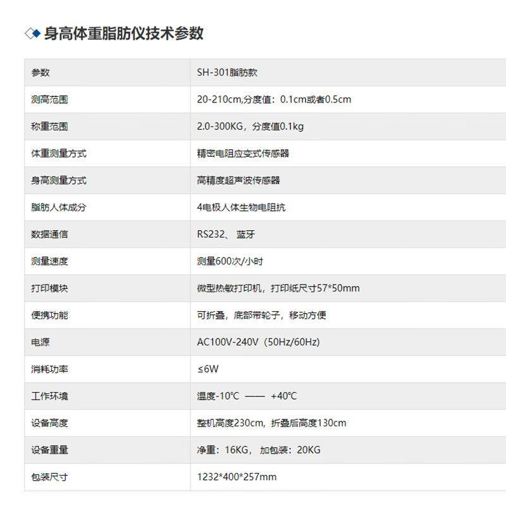Viewport: 506px width, 506px height.
Task: Select the value AC100V-240V（50Hz/60Hz)
Action: point(259,342)
